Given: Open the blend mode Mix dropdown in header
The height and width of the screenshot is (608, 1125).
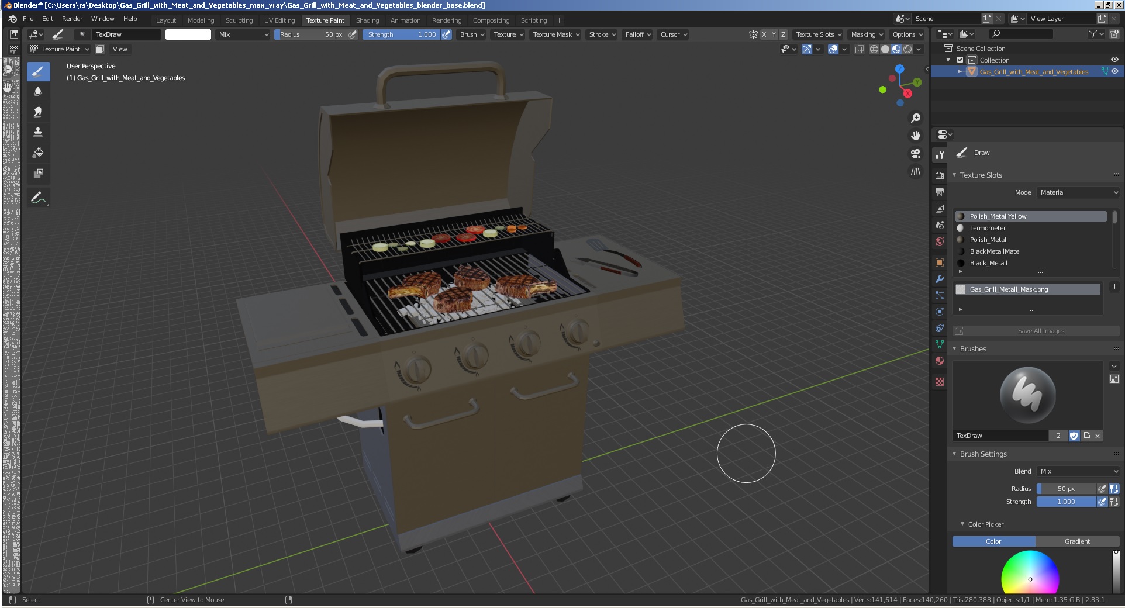Looking at the screenshot, I should pos(243,34).
